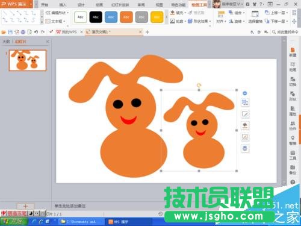Select the 绘图工具 drawing tools tab
The height and width of the screenshot is (226, 301).
[199, 5]
